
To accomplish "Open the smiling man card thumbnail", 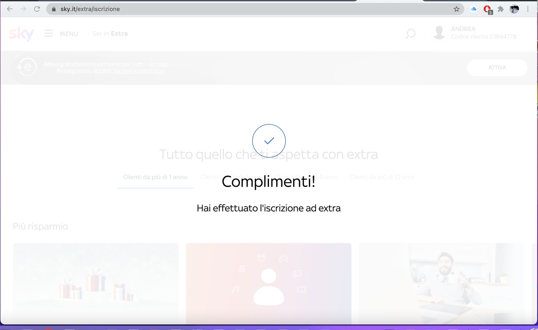I will (441, 283).
